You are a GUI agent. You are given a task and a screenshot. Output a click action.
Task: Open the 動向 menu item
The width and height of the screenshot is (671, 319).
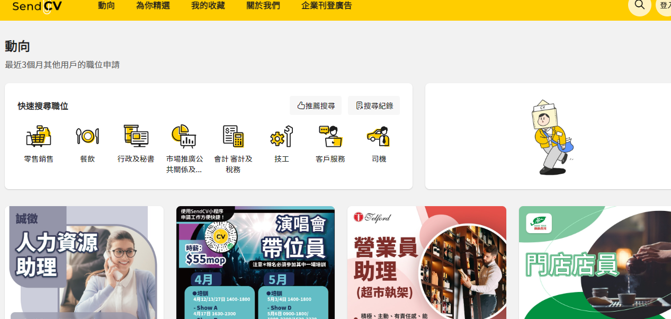coord(106,6)
